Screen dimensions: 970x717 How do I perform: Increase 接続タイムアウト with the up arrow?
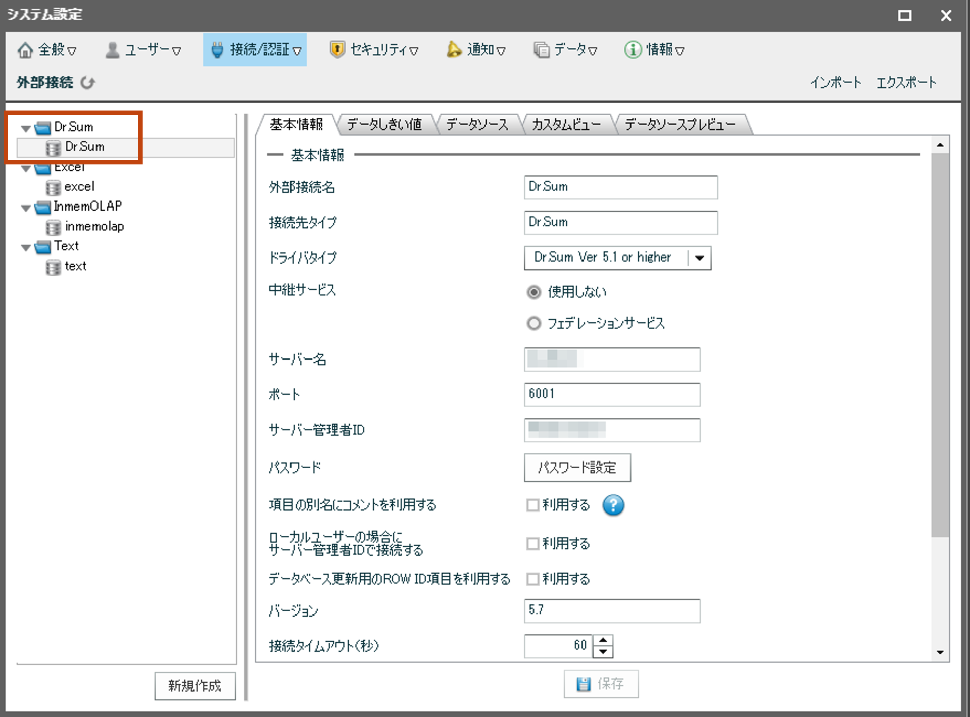[x=603, y=640]
